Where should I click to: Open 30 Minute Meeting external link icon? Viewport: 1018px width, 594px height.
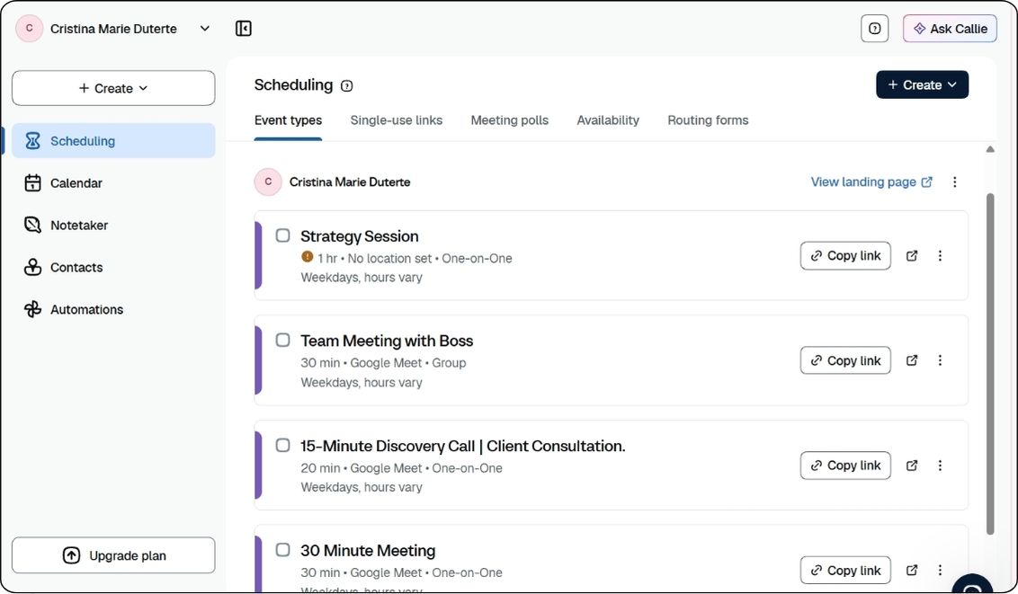pos(912,570)
